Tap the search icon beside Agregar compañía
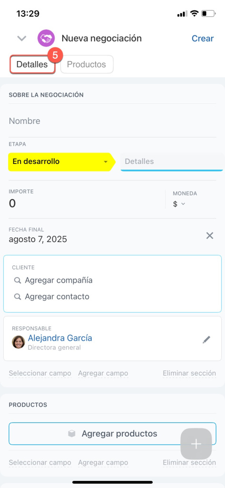 pos(18,280)
